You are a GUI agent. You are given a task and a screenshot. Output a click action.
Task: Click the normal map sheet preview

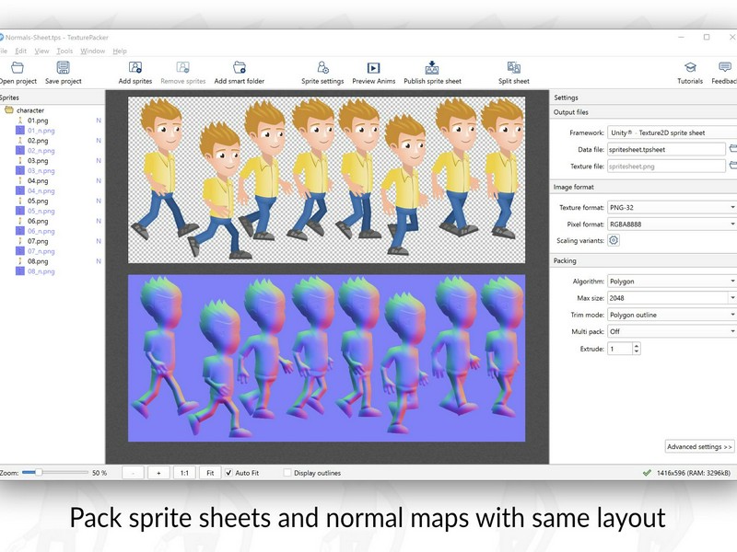coord(327,358)
